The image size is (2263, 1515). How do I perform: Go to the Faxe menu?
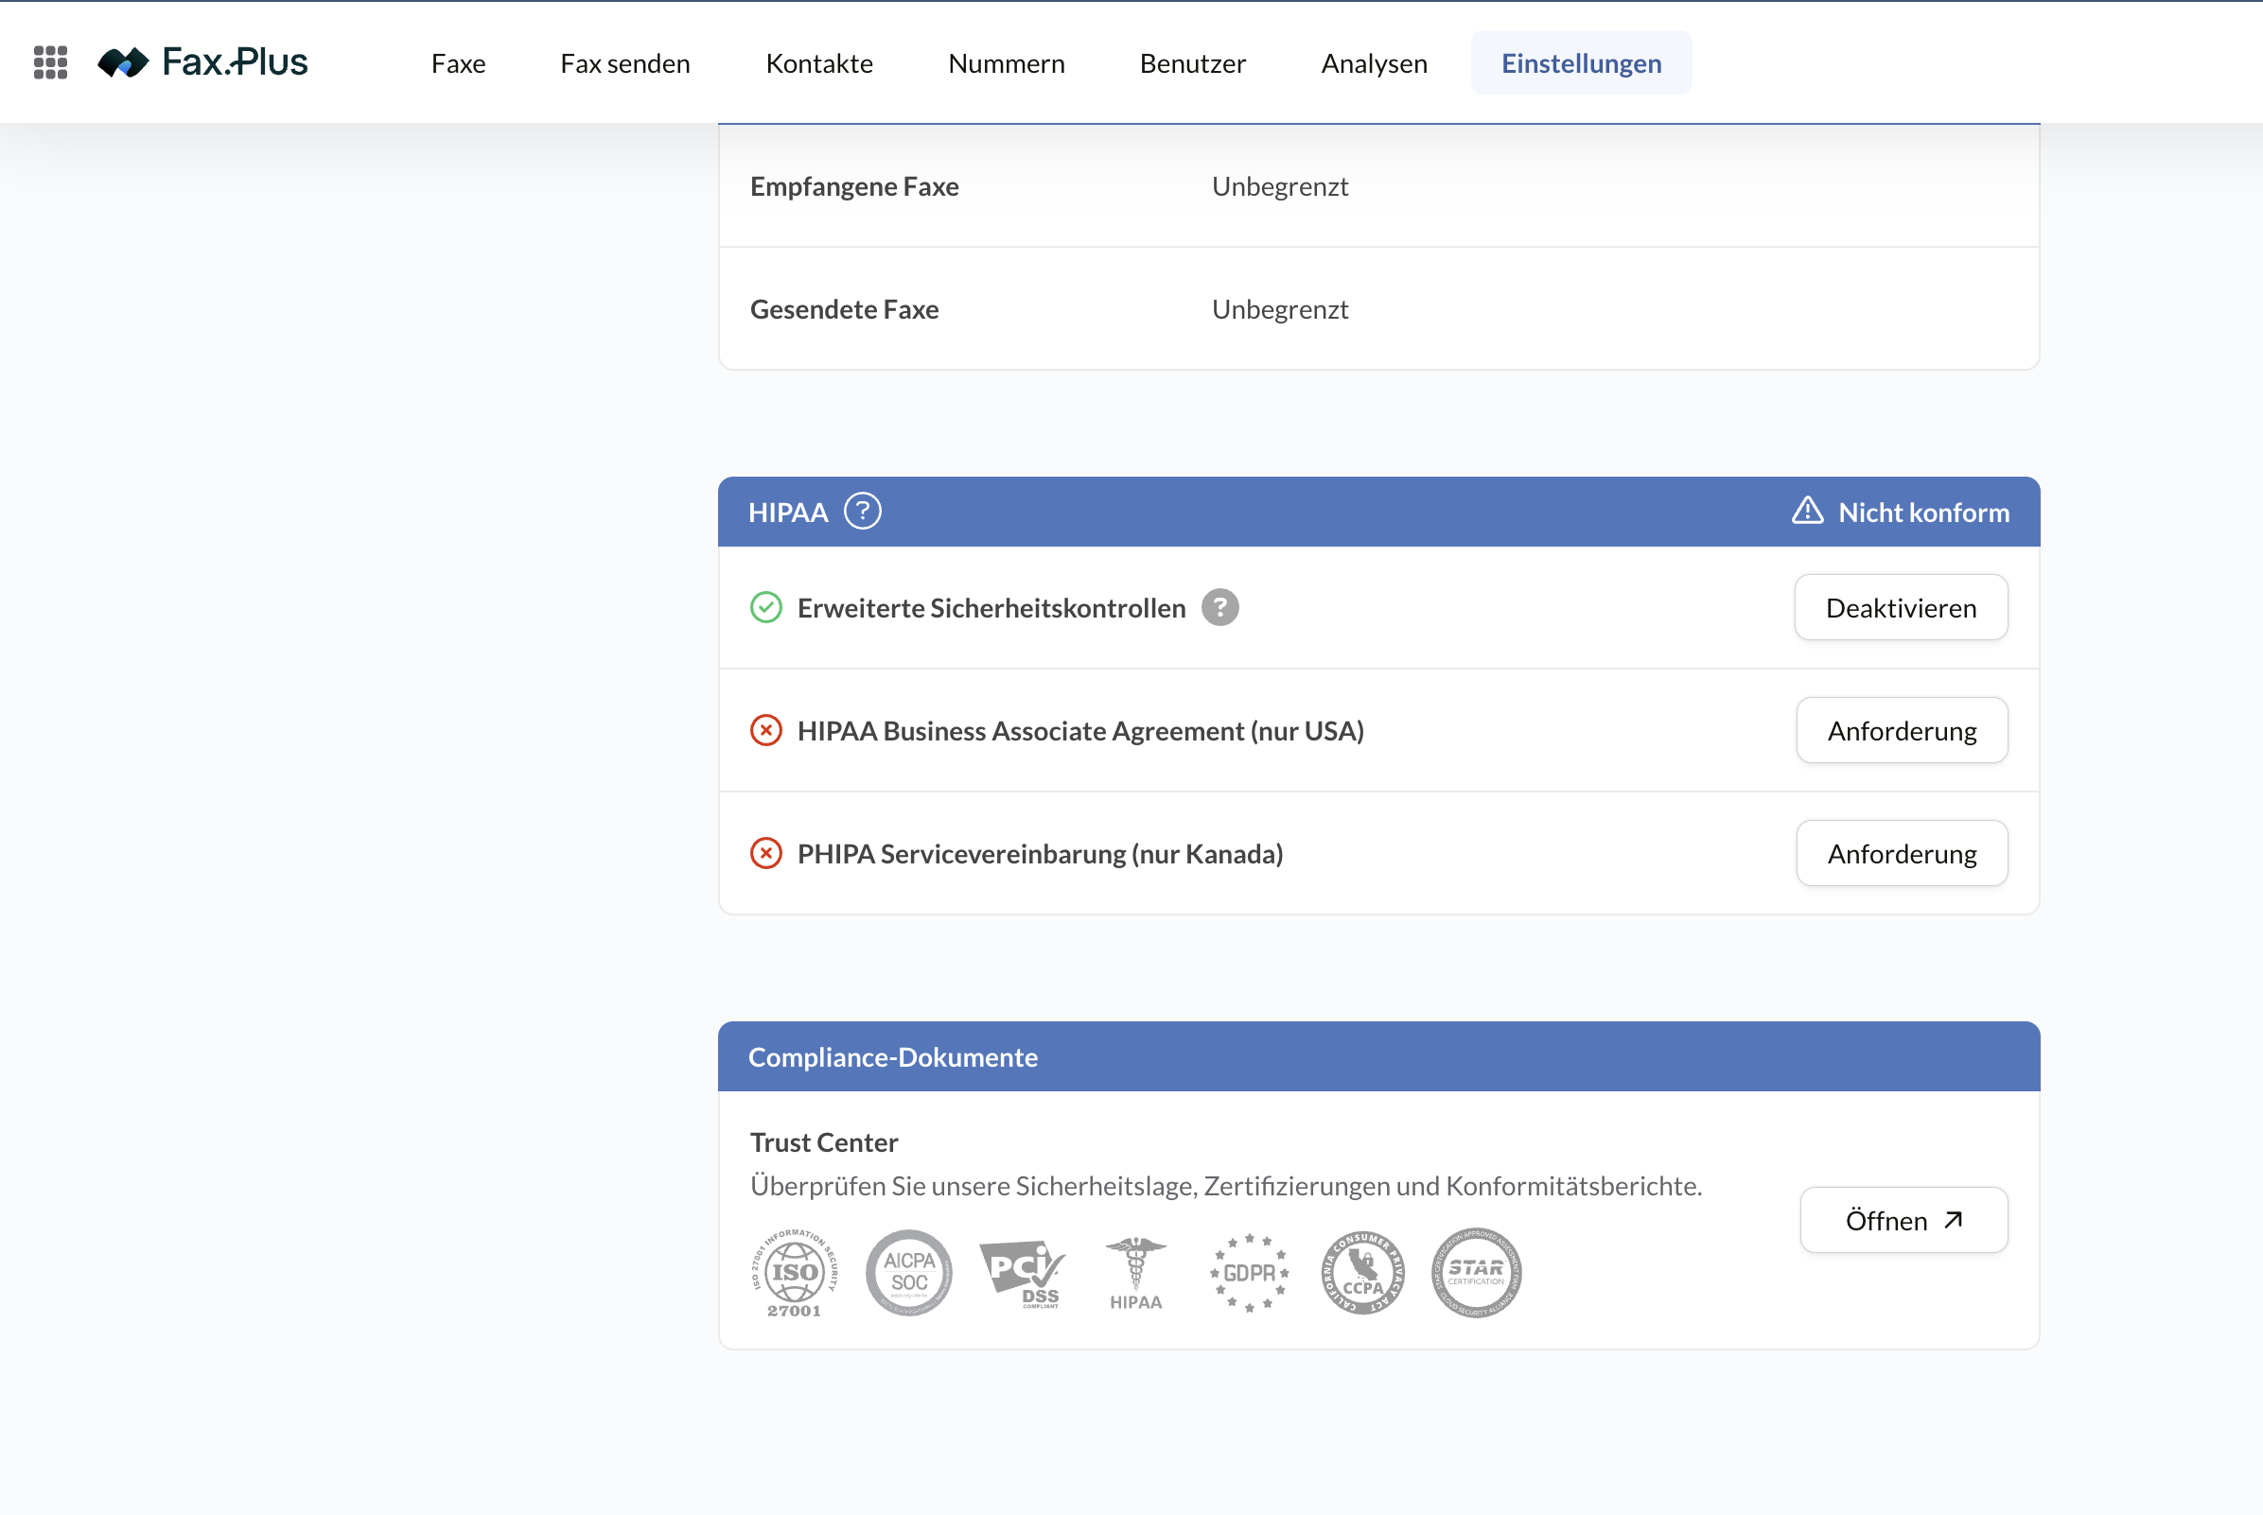point(458,62)
